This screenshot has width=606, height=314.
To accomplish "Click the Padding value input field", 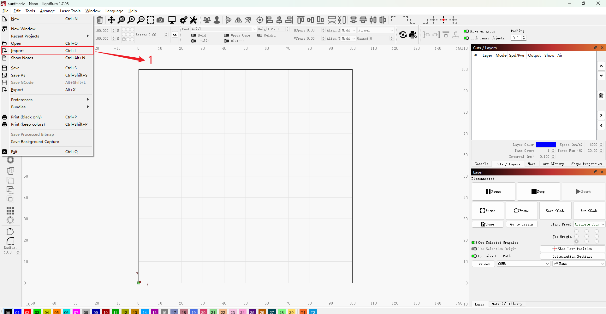I will [516, 38].
